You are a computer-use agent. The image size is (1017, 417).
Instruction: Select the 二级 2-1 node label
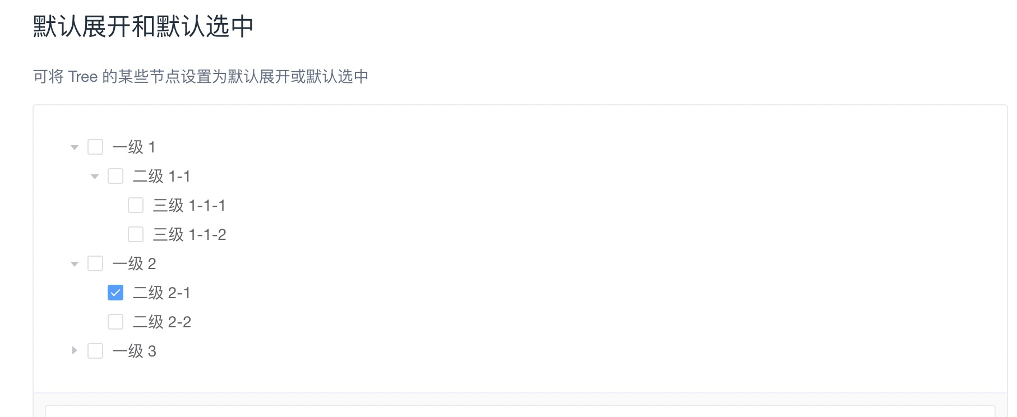click(x=161, y=293)
